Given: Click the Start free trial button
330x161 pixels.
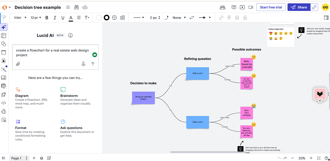Looking at the screenshot, I should tap(271, 7).
